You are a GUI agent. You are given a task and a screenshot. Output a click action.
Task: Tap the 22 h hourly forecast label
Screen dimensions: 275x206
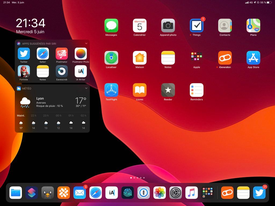click(x=34, y=116)
